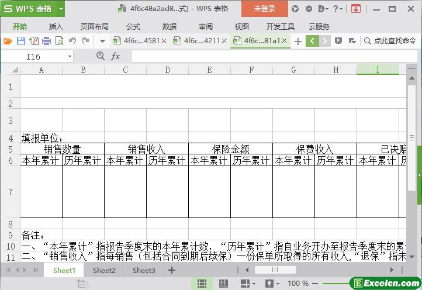The image size is (422, 290).
Task: Click the 未登录 login button
Action: [x=265, y=9]
